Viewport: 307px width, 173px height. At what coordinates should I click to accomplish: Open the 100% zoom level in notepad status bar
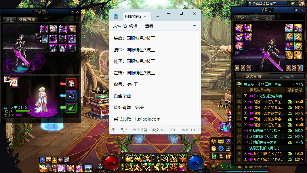(x=172, y=130)
